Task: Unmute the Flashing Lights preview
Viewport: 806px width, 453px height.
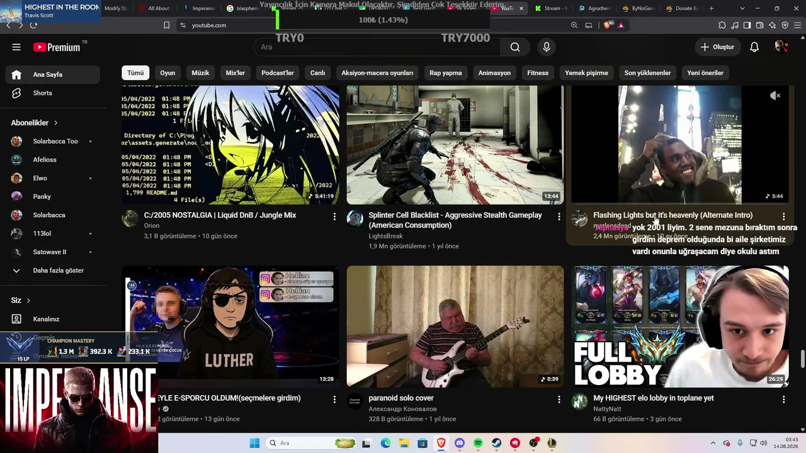Action: tap(775, 96)
